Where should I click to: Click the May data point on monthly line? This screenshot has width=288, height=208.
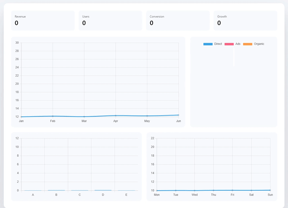tap(147, 116)
